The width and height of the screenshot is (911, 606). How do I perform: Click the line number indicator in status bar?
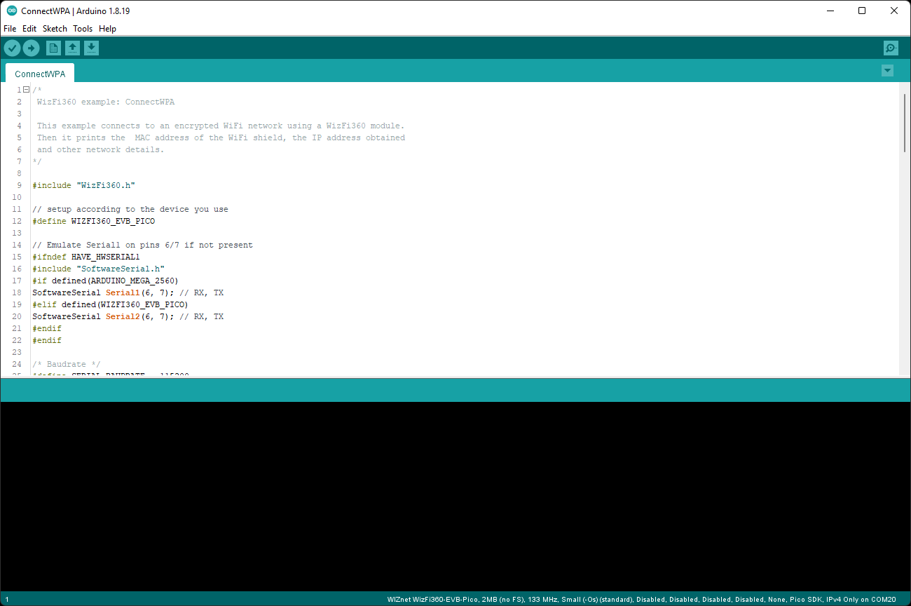pos(6,600)
